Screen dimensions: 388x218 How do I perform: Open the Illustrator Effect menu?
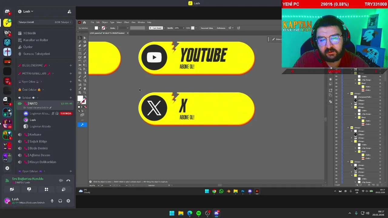click(127, 22)
